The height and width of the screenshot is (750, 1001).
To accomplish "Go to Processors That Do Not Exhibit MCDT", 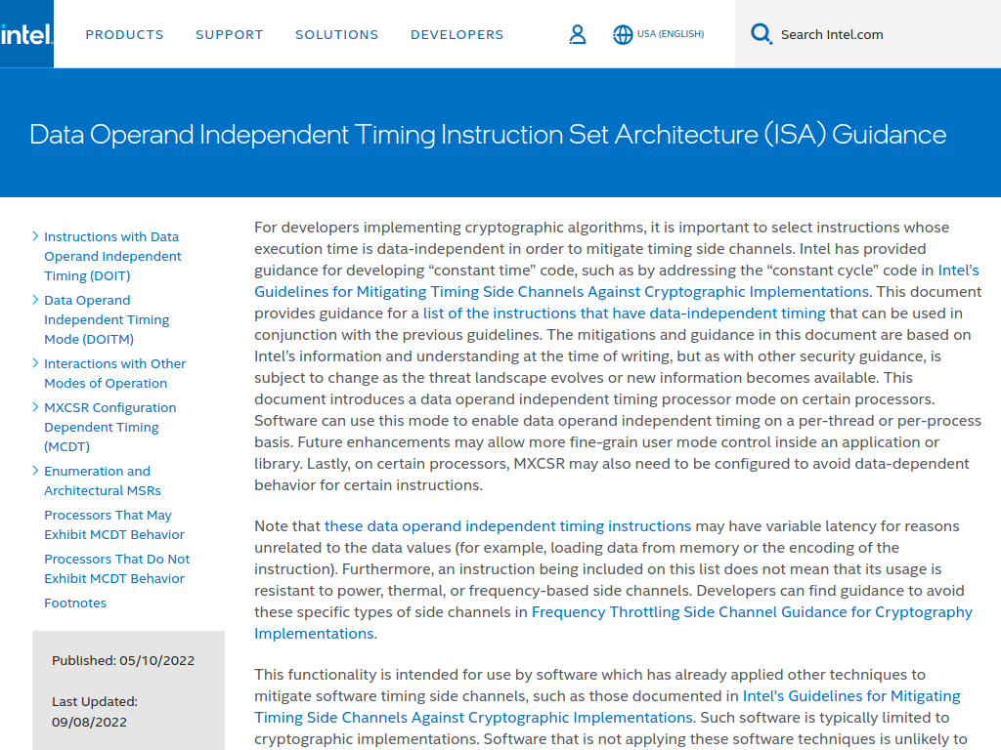I will tap(116, 568).
